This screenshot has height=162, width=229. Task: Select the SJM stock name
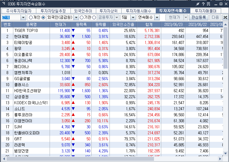click(x=18, y=127)
